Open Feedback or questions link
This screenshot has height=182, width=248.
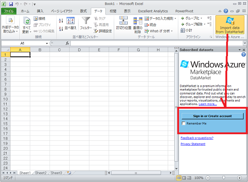197,138
